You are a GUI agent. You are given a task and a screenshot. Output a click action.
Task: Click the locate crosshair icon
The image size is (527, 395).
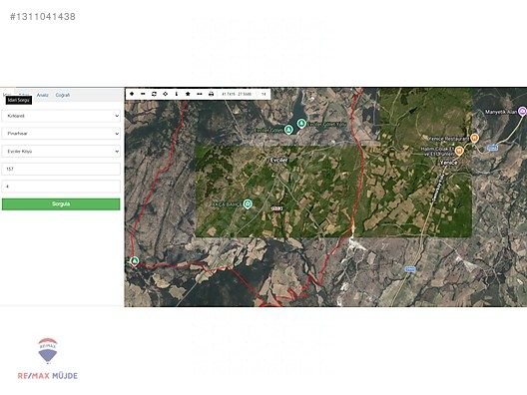pyautogui.click(x=165, y=94)
